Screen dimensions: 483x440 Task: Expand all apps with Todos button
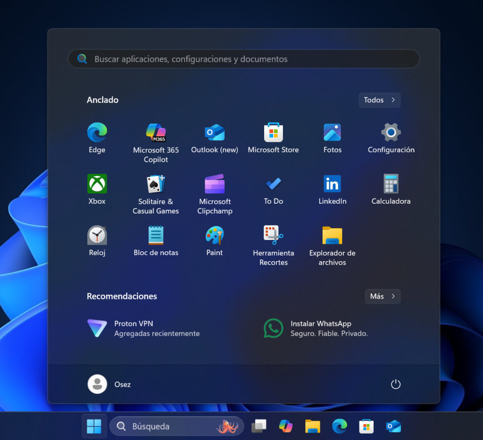[379, 100]
